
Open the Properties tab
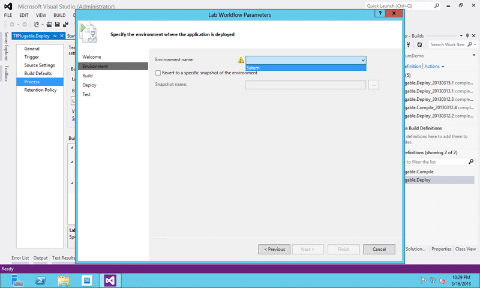tap(442, 249)
